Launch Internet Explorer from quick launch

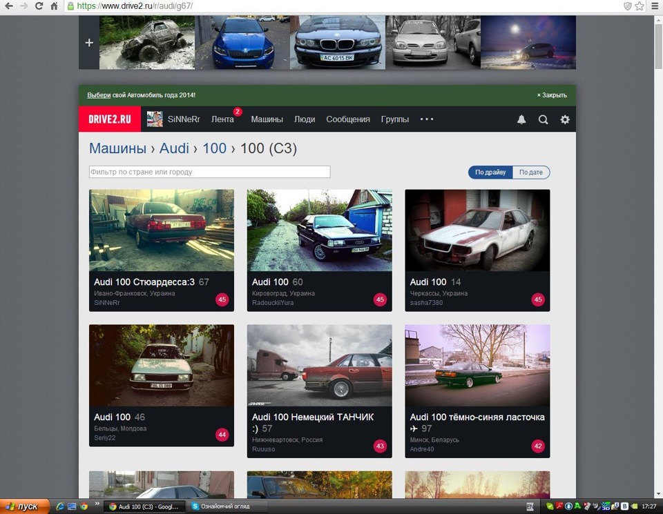[x=60, y=506]
